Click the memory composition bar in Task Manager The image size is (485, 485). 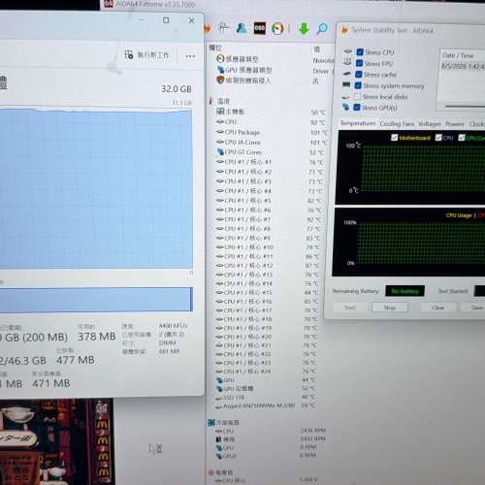coord(96,299)
